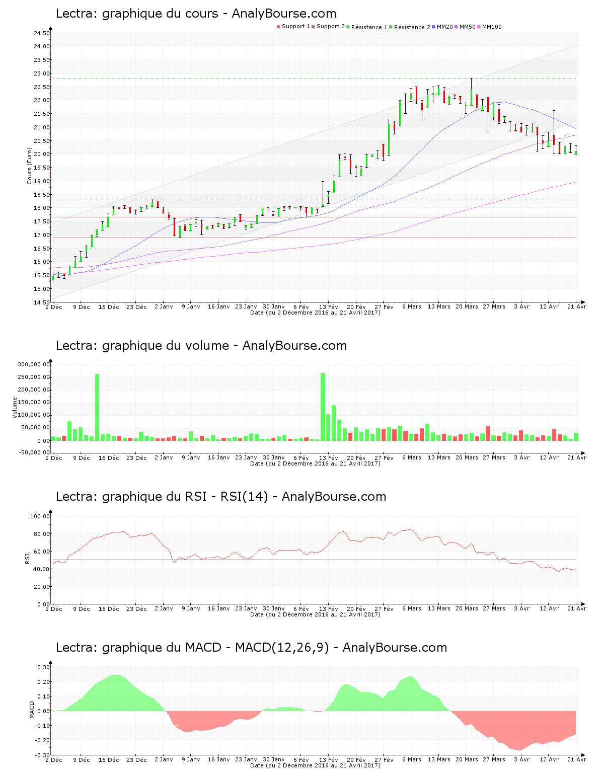The image size is (604, 780).
Task: Click the 'Cours (Euro)' y-axis label
Action: 29,166
